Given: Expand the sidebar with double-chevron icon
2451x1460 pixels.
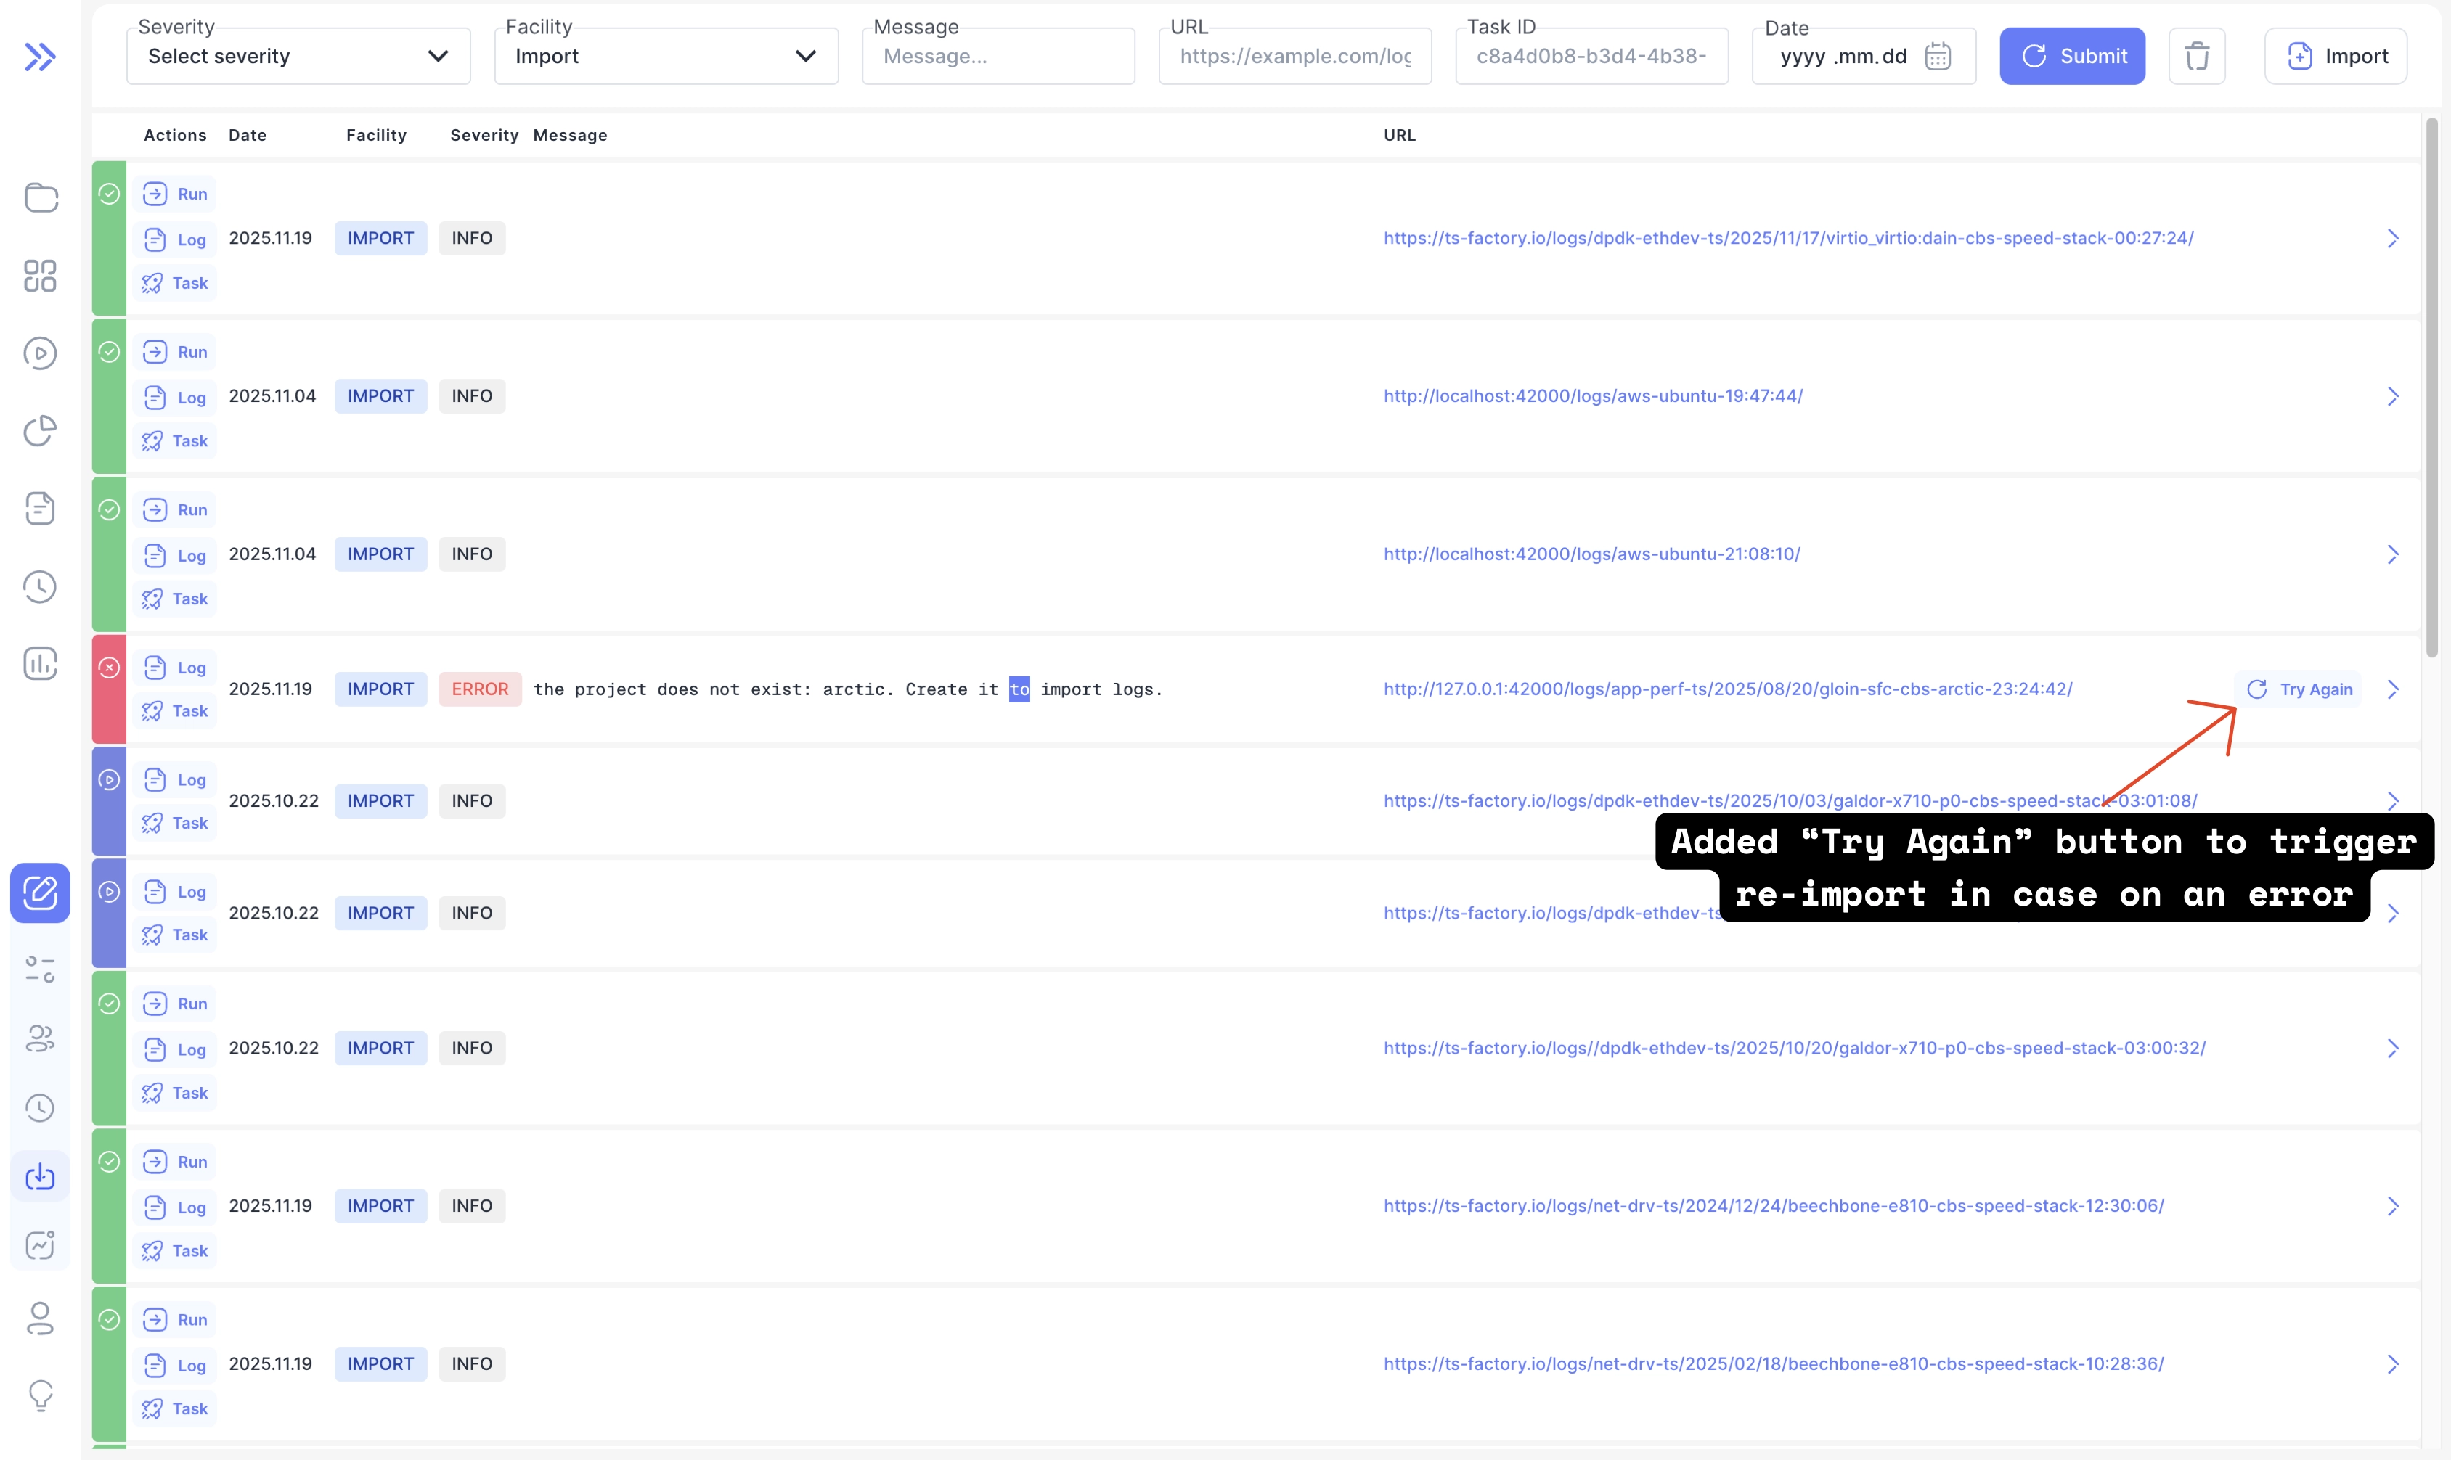Looking at the screenshot, I should coord(39,57).
